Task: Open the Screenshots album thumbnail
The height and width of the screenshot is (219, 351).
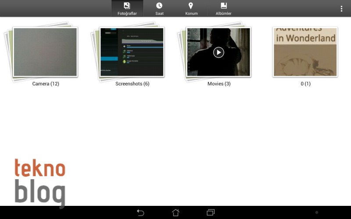Action: point(132,52)
